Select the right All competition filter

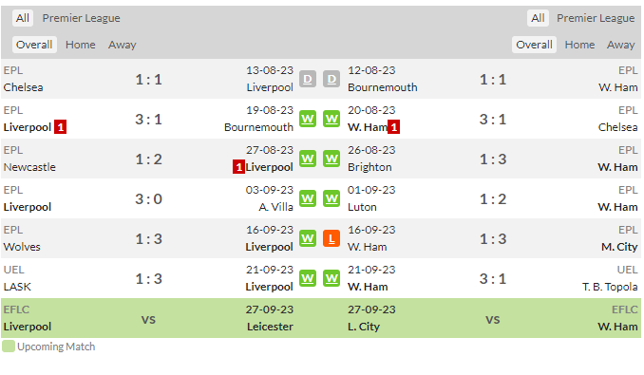(x=538, y=18)
